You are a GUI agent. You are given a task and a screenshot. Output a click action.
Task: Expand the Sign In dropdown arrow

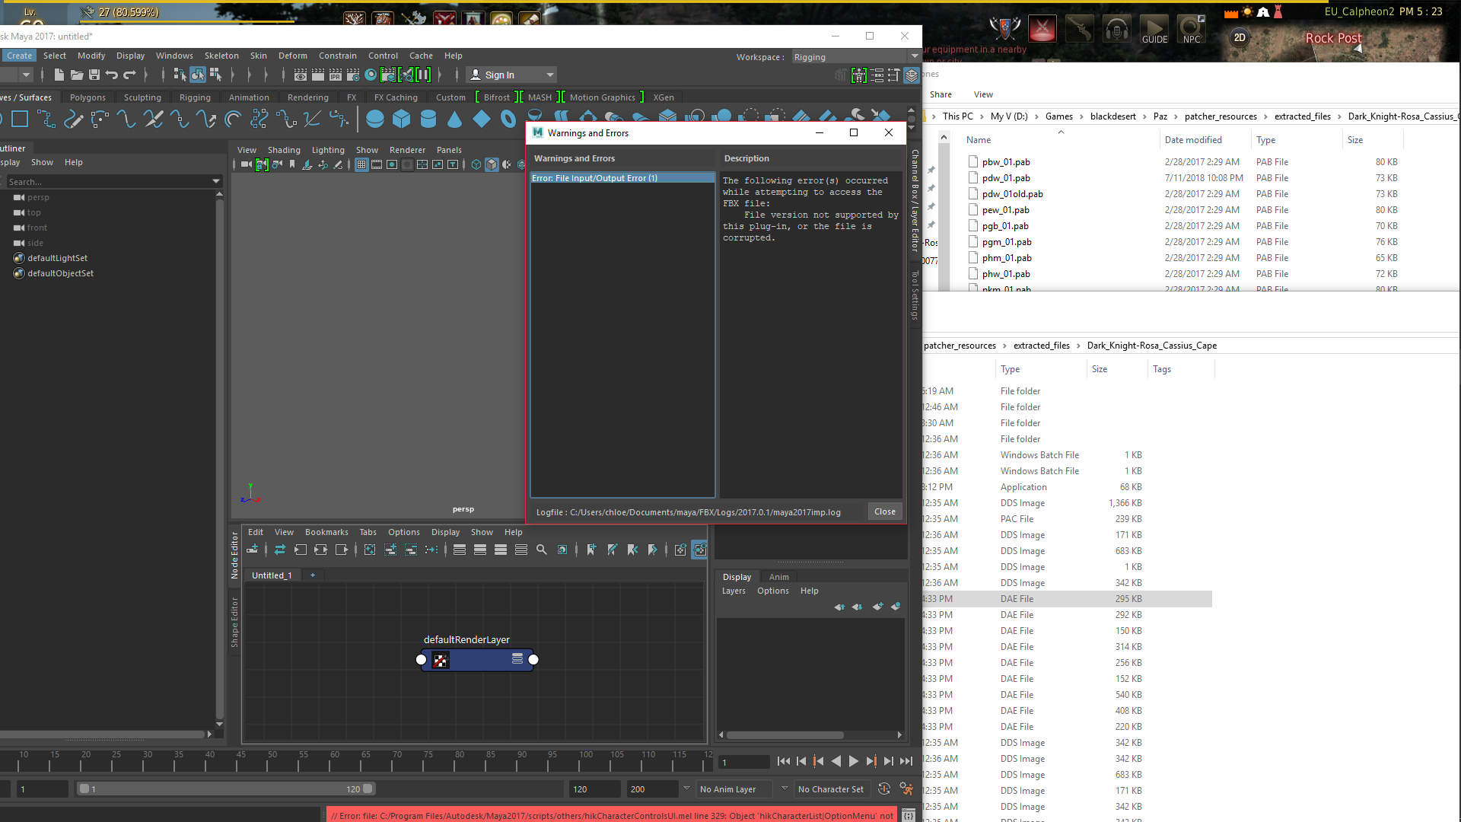tap(550, 75)
